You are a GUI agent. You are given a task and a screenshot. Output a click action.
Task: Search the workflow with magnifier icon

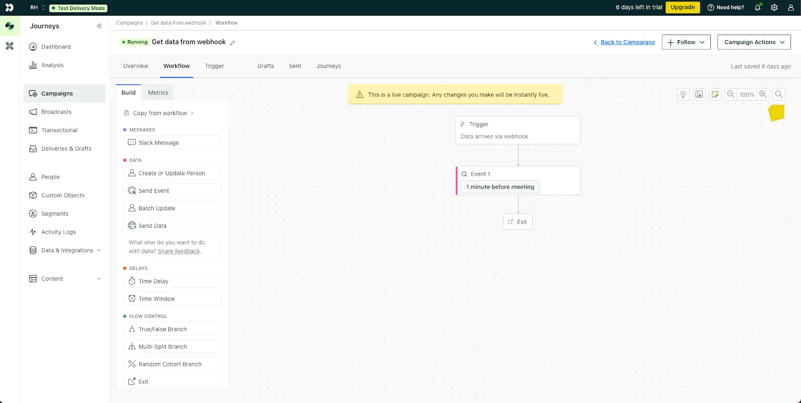(x=779, y=95)
